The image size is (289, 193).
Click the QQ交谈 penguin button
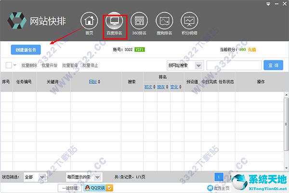pos(98,188)
